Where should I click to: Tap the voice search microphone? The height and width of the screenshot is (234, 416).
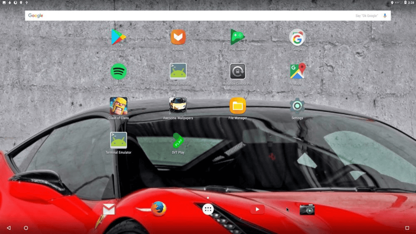tap(385, 16)
